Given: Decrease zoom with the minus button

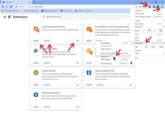Looking at the screenshot, I should 145,31.
